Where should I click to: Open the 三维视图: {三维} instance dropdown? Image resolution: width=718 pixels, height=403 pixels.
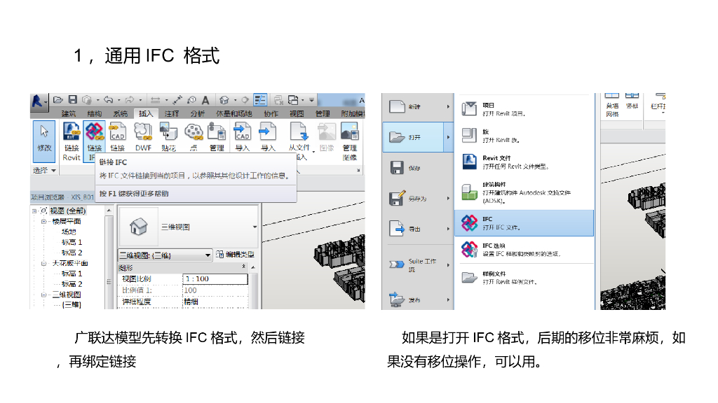coord(208,255)
